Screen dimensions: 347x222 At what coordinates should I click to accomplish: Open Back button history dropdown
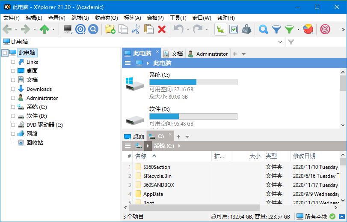pos(16,29)
